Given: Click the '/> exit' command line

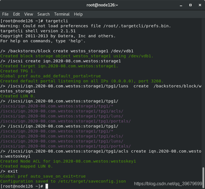Looking at the screenshot, I should point(9,171).
